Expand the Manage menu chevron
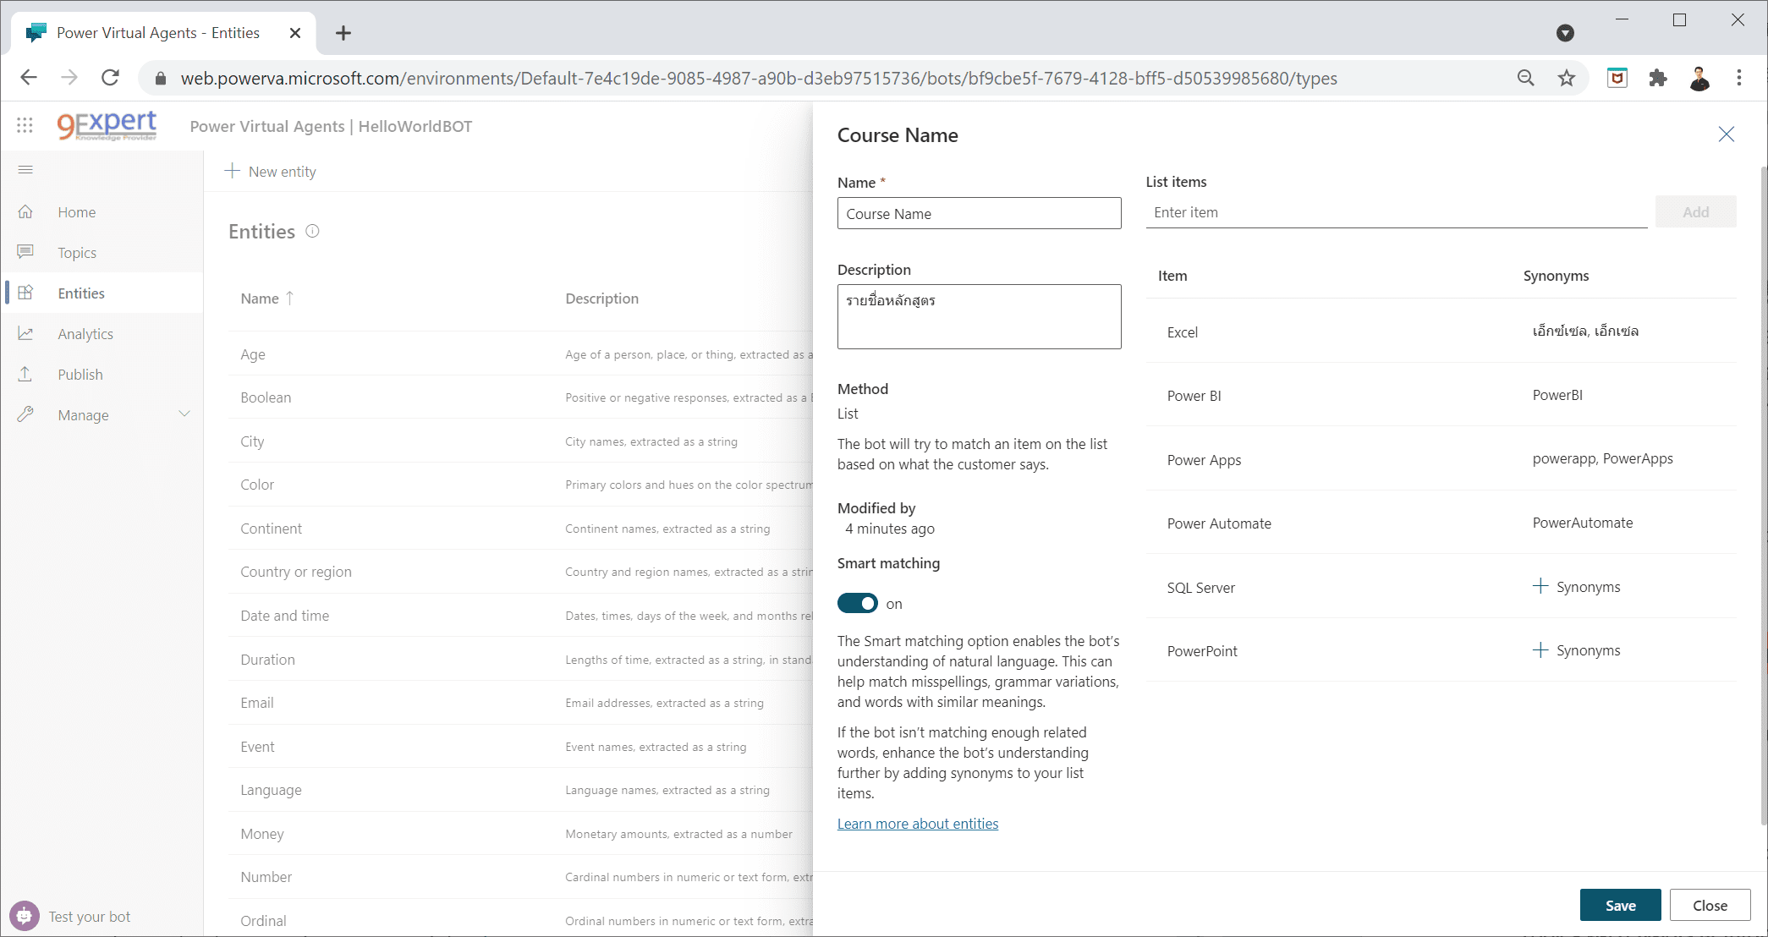This screenshot has height=937, width=1768. pos(184,414)
